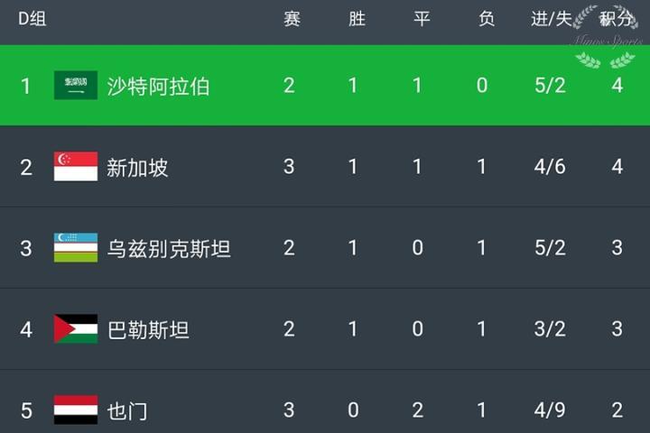Image resolution: width=650 pixels, height=433 pixels.
Task: Click the 平 column header
Action: [421, 20]
